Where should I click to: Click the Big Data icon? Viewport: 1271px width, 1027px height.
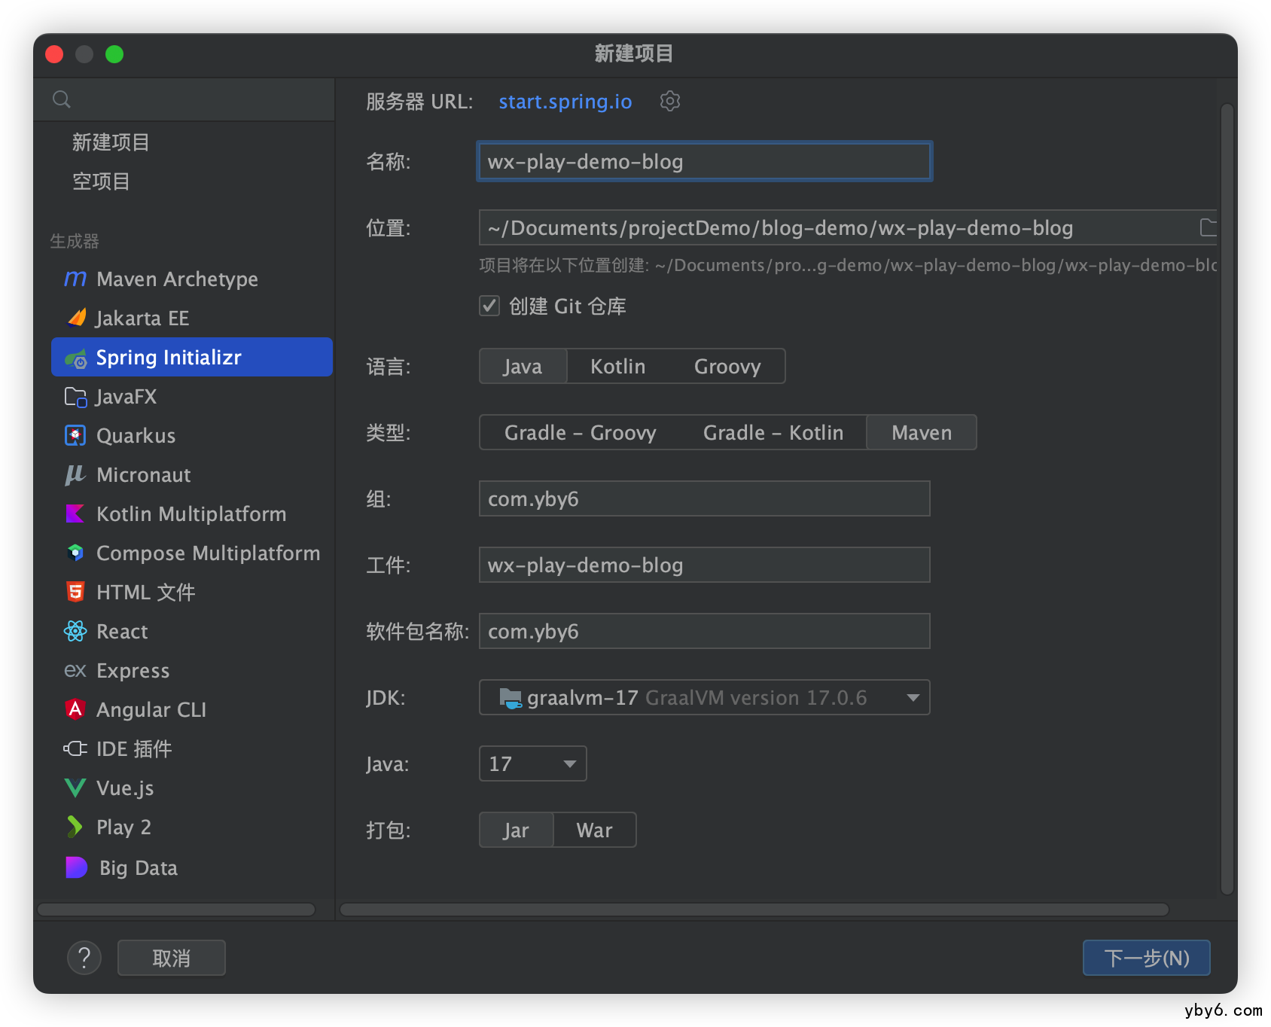tap(76, 867)
